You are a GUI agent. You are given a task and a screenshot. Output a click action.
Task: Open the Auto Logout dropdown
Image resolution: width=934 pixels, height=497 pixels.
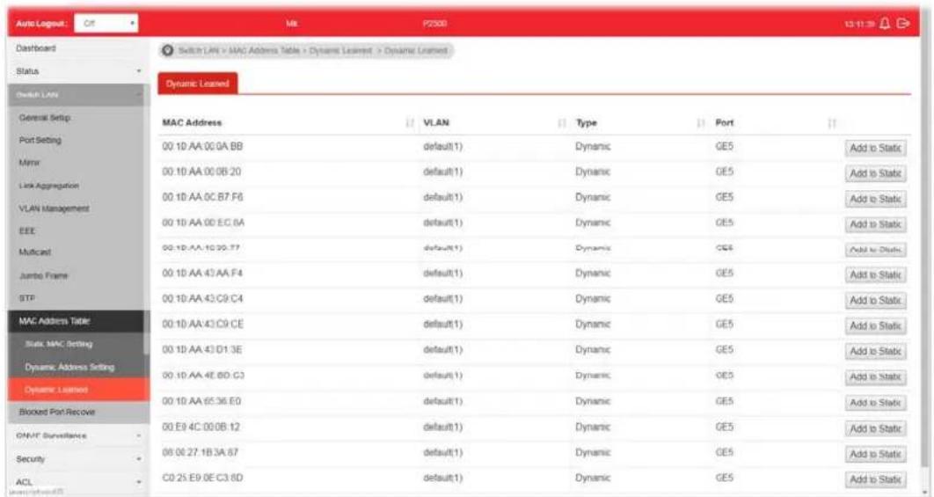(x=106, y=23)
